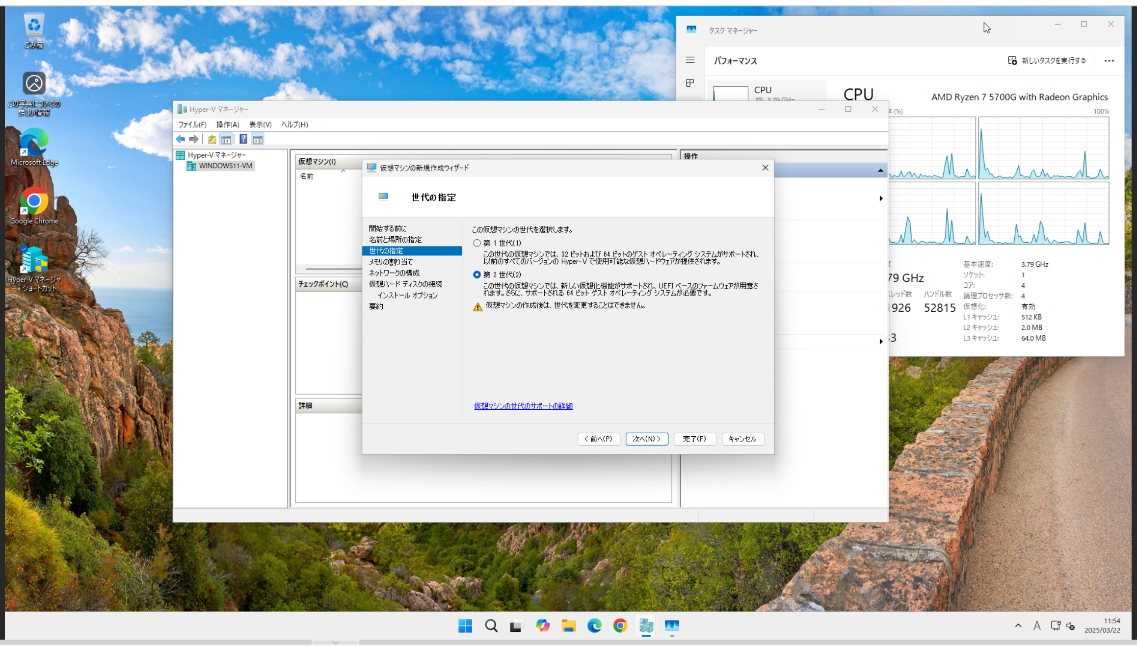Show hidden system tray icons chevron
Image resolution: width=1137 pixels, height=646 pixels.
click(1018, 625)
